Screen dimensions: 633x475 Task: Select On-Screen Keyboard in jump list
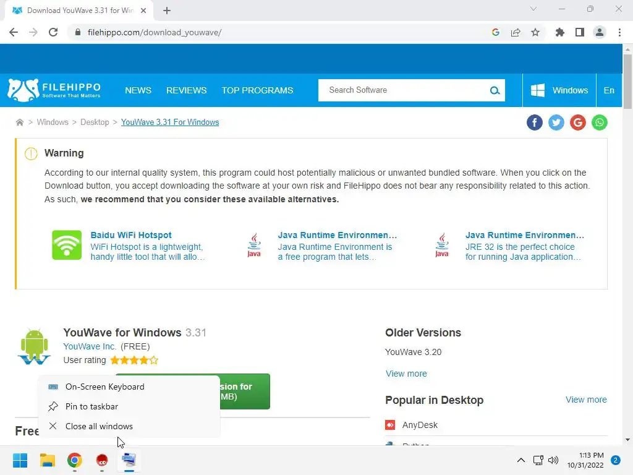click(x=129, y=387)
